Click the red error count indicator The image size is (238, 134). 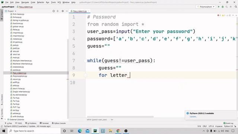(219, 15)
